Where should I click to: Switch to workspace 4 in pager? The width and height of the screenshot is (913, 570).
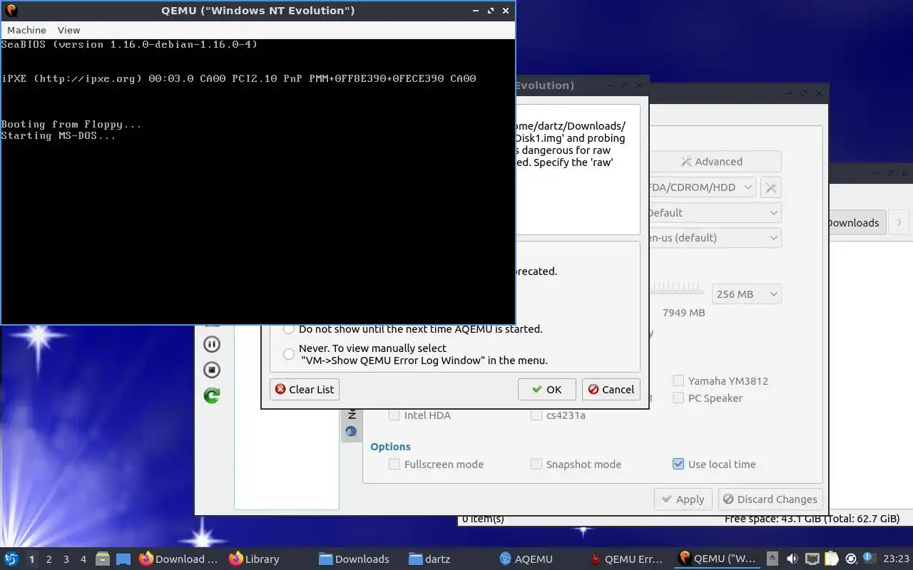pos(83,559)
